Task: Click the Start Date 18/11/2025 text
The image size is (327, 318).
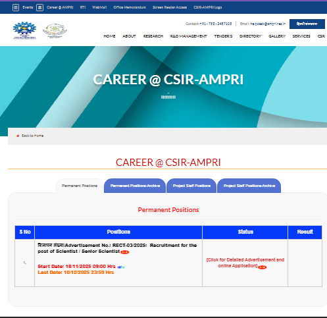Action: tap(76, 267)
